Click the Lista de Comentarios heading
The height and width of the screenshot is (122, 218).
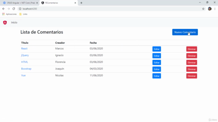pos(42,32)
